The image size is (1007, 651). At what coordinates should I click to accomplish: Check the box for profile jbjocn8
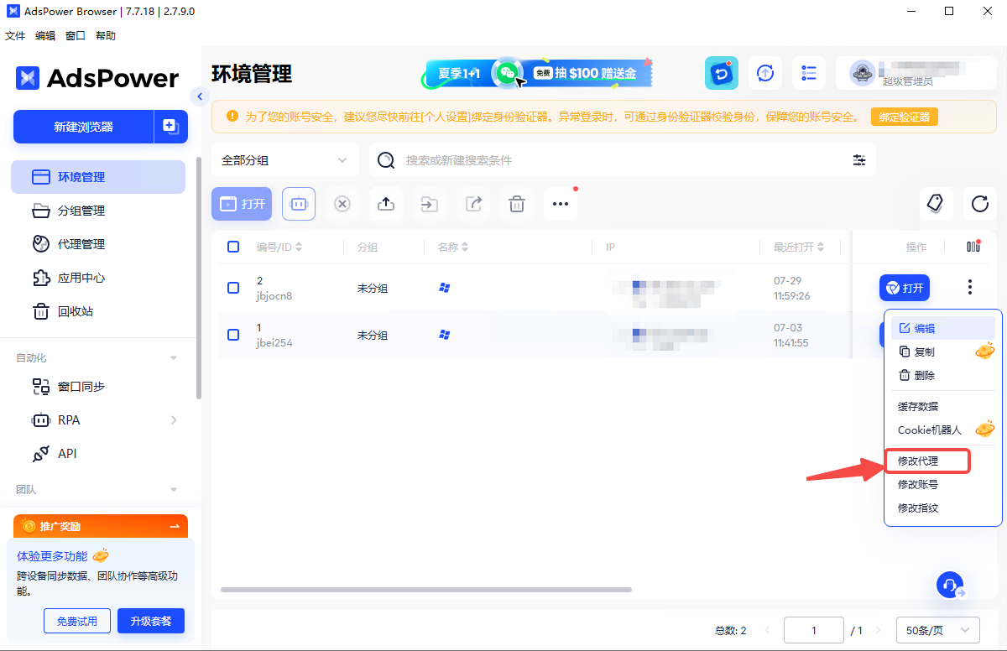(234, 288)
